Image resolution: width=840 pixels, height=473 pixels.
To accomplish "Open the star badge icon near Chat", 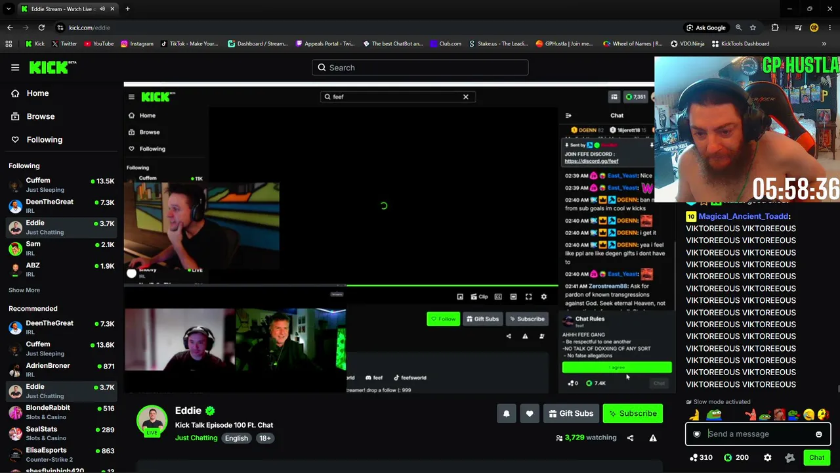I will [789, 457].
